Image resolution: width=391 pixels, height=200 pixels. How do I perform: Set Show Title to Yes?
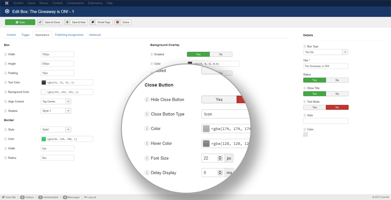tap(315, 94)
